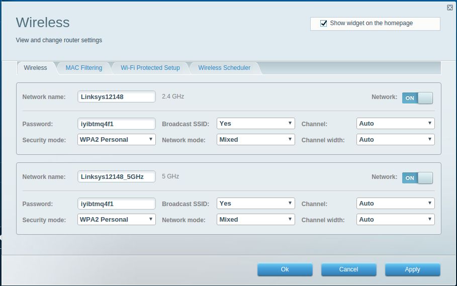Toggle the 2.4 GHz network ON switch
The height and width of the screenshot is (286, 457).
[x=417, y=98]
